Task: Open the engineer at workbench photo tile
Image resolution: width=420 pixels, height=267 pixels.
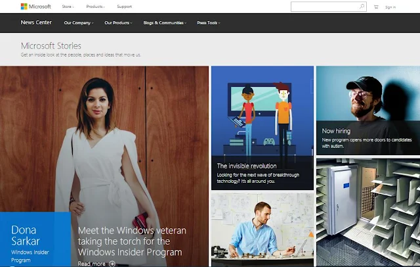Action: coord(262,230)
